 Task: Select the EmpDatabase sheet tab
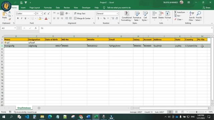(x=24, y=108)
